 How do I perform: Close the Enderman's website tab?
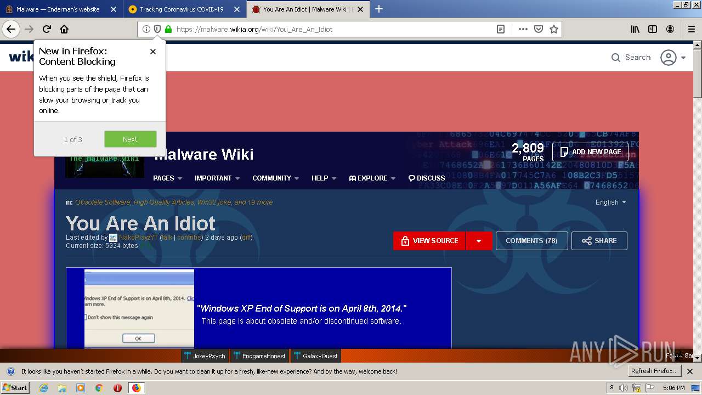pyautogui.click(x=113, y=9)
